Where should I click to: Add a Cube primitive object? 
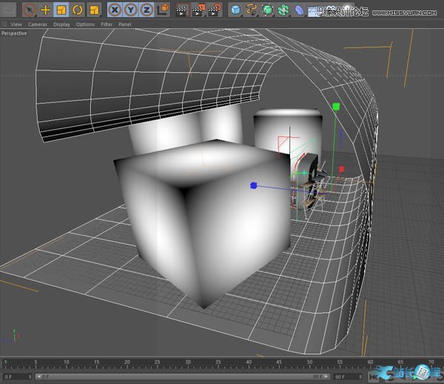tap(236, 10)
